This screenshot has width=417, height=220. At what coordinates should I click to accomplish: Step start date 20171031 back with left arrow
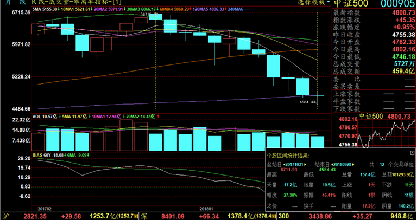click(x=284, y=165)
